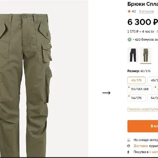Select the black pants color thumbnail

133,55
